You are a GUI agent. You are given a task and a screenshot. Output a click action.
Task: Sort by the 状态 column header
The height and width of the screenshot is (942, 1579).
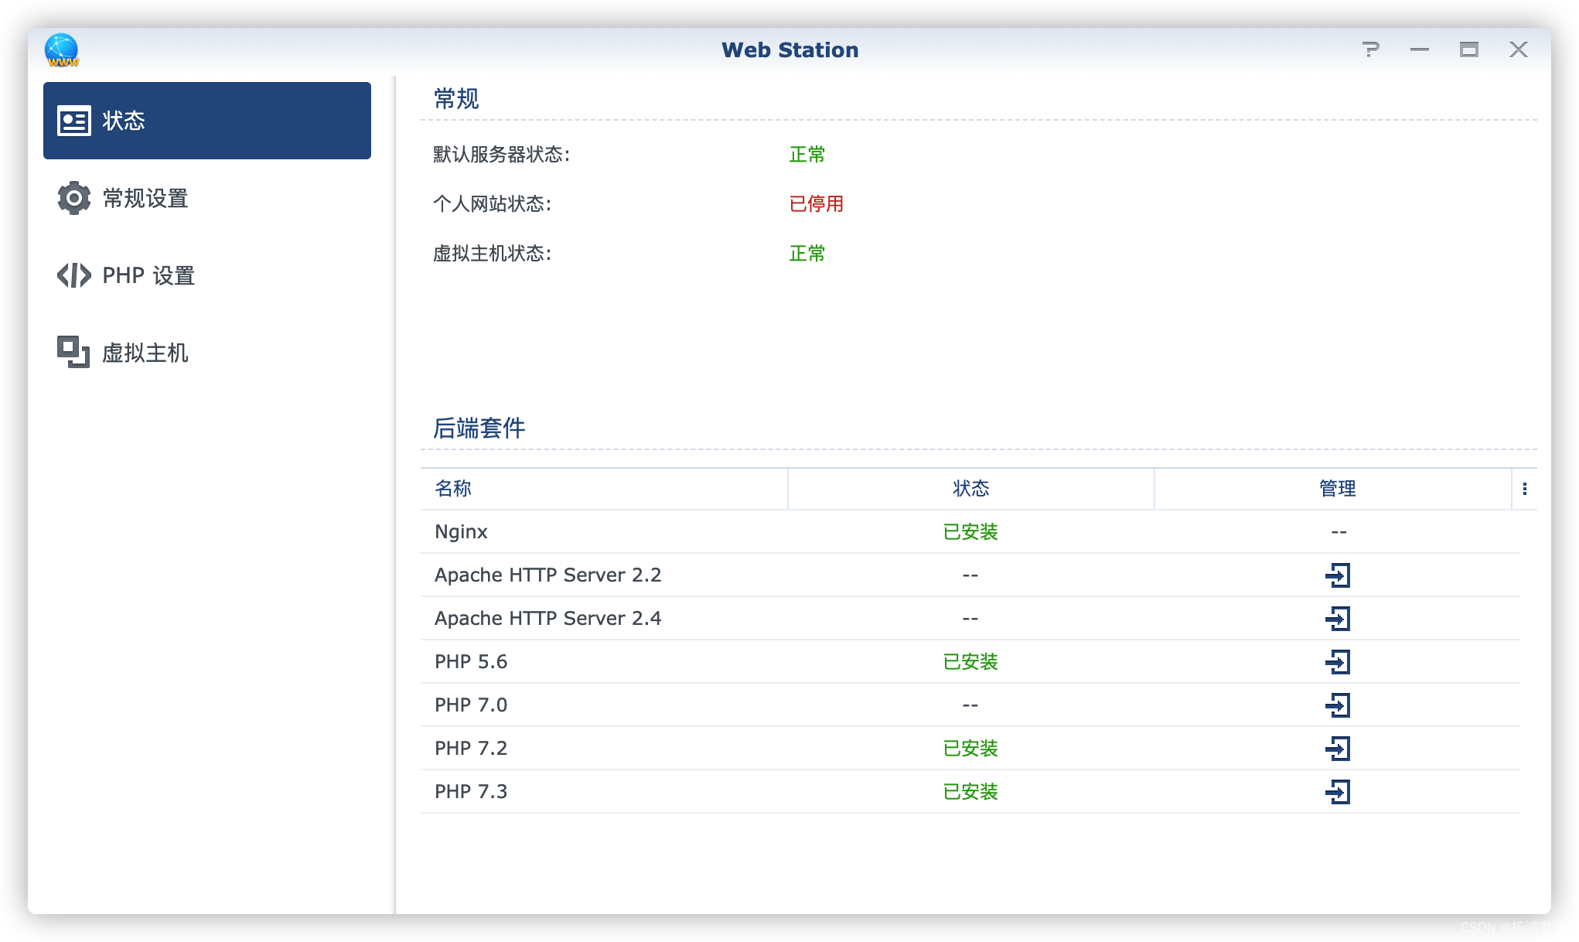coord(971,489)
